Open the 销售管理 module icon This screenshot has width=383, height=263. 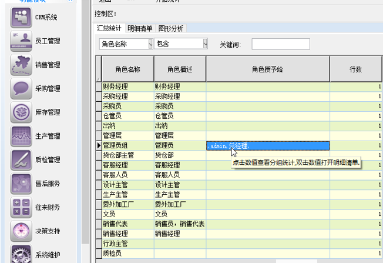[21, 65]
